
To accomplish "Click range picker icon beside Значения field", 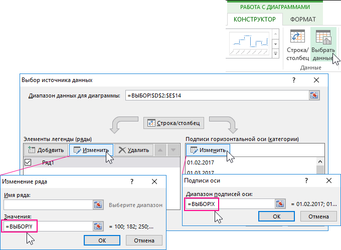I will pyautogui.click(x=98, y=226).
